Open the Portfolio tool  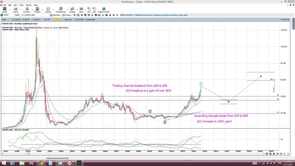pos(37,10)
